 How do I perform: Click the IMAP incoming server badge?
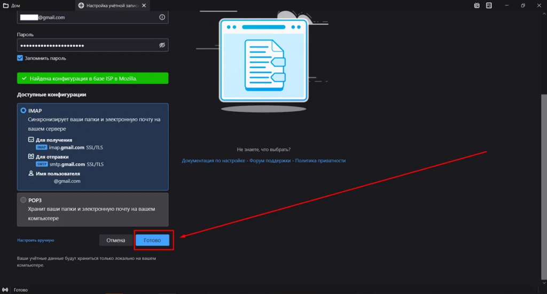coord(42,148)
